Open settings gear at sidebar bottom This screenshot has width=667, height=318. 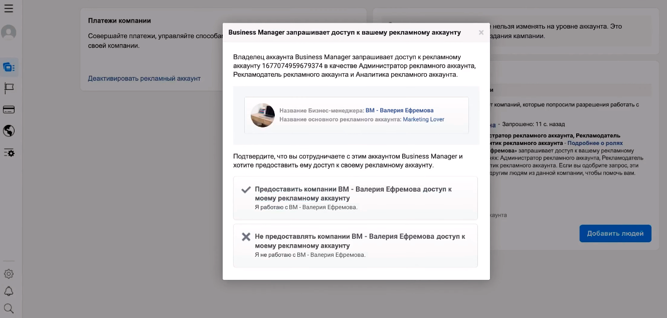pos(9,274)
